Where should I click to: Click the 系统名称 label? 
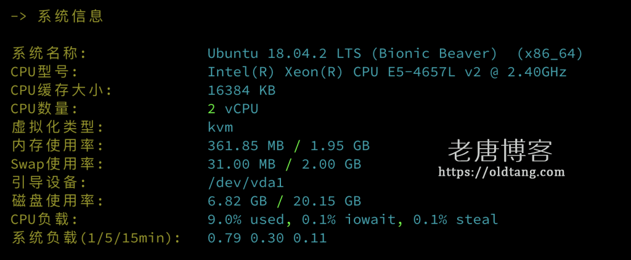coord(49,53)
